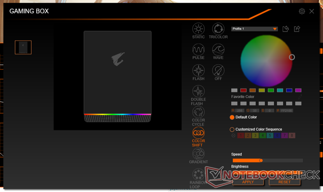The height and width of the screenshot is (192, 323).
Task: Click the Apply button
Action: point(248,182)
